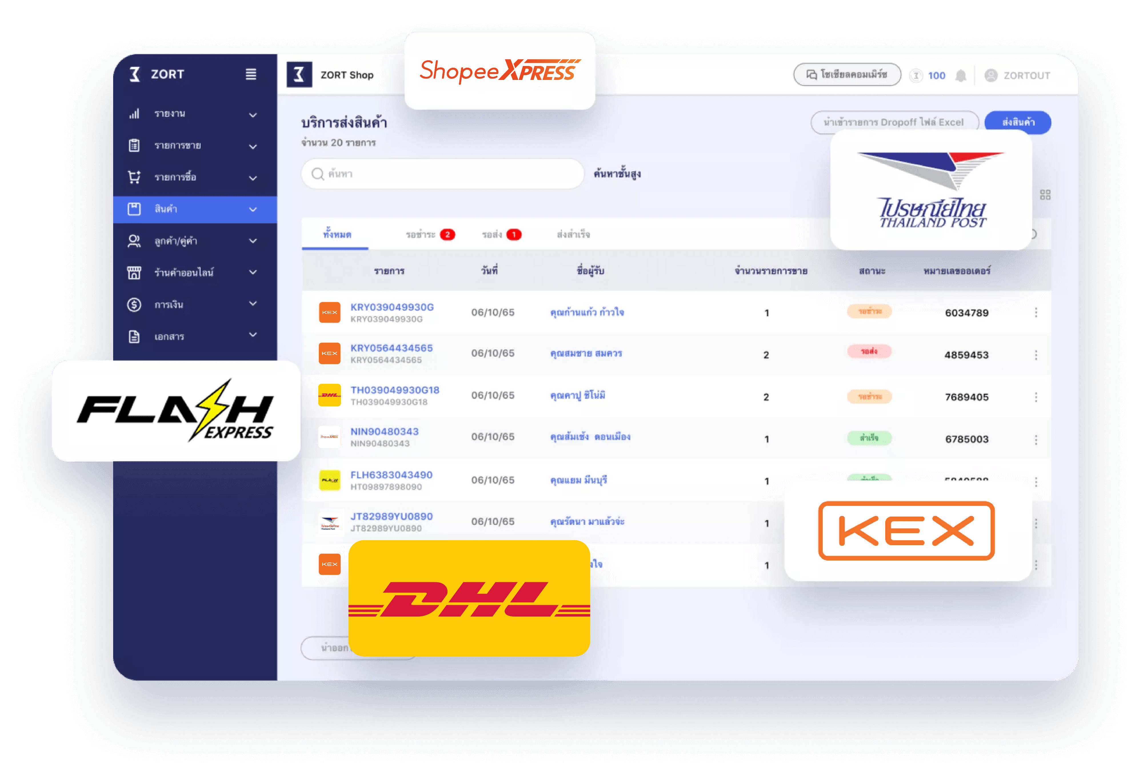This screenshot has height=763, width=1143.
Task: Switch to the รอชำระ tab
Action: point(430,234)
